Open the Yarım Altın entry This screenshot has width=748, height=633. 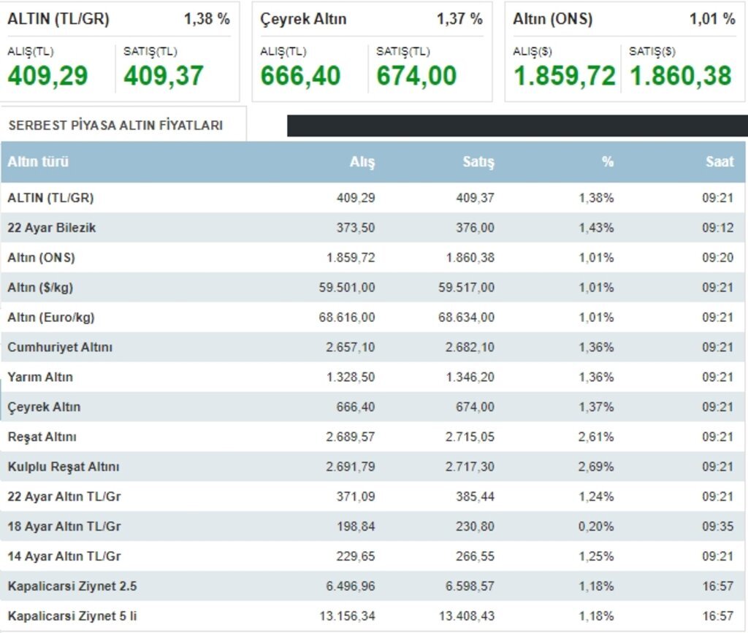(40, 377)
